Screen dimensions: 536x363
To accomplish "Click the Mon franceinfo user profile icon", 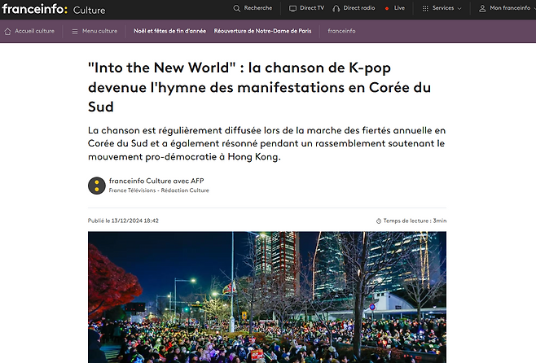I will click(x=482, y=8).
